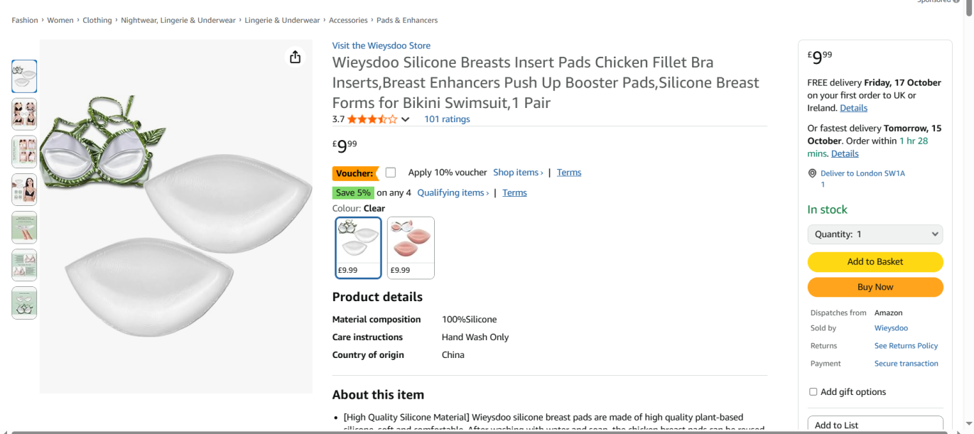Expand the Add to List dropdown
The width and height of the screenshot is (974, 434).
875,425
